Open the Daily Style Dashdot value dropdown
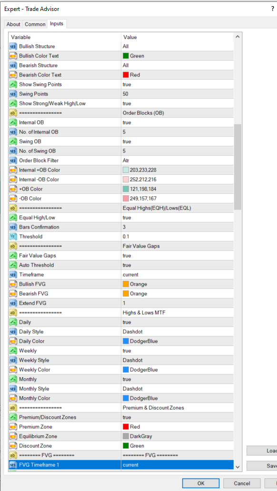Viewport: 277px width, 491px height. pyautogui.click(x=178, y=332)
